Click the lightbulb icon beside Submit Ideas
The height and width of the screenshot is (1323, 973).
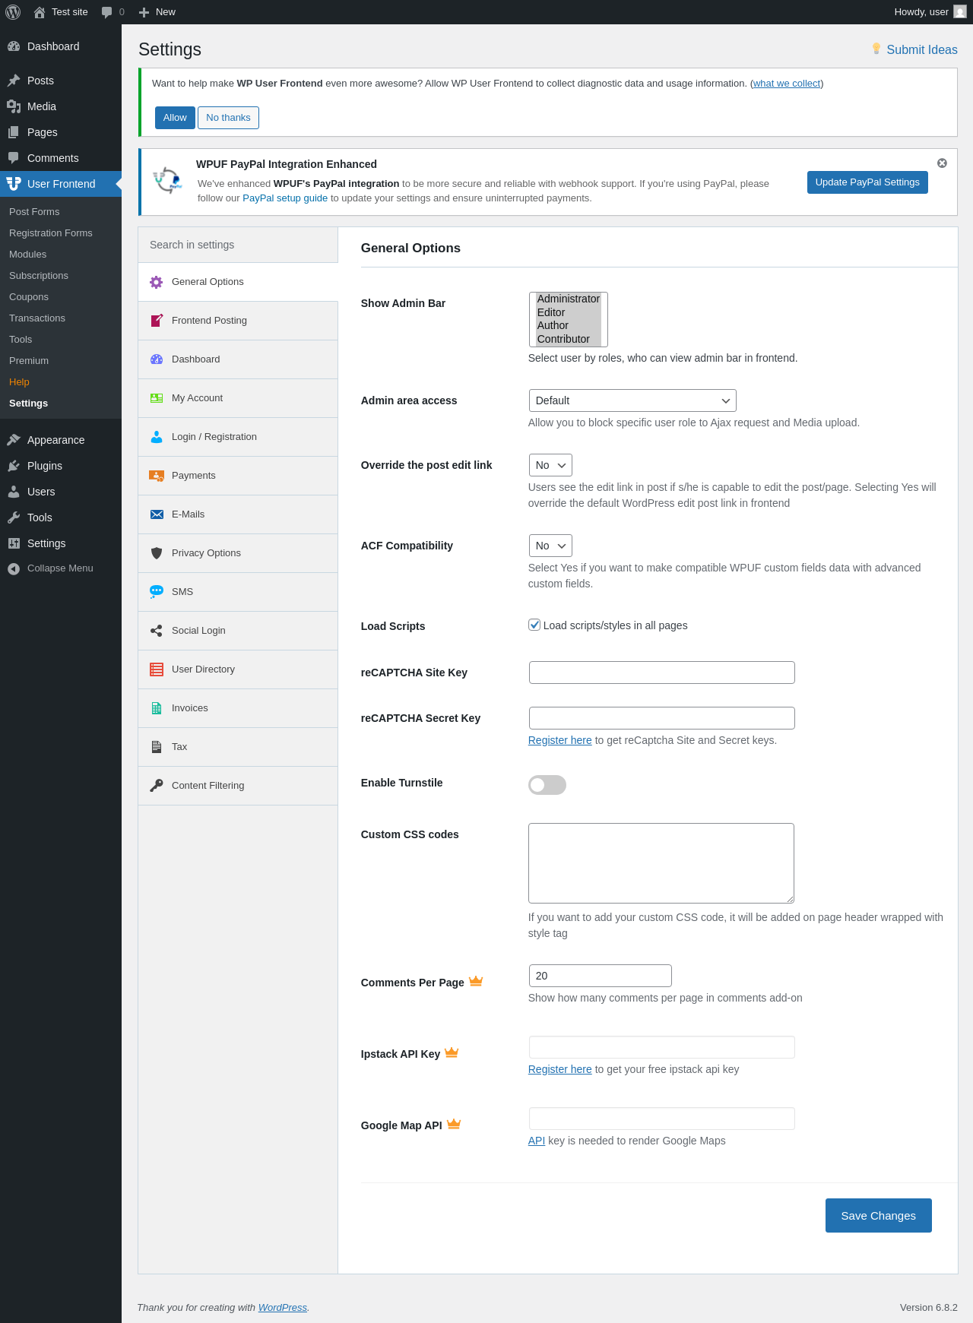tap(876, 49)
